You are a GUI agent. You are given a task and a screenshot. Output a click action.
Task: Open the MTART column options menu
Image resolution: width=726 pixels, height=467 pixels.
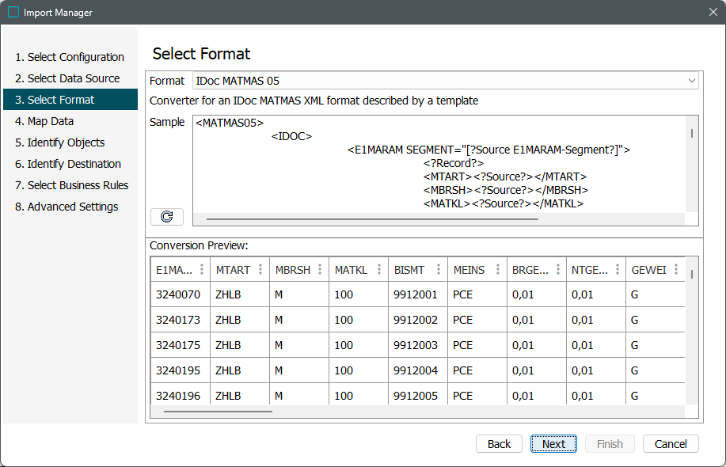pyautogui.click(x=260, y=270)
